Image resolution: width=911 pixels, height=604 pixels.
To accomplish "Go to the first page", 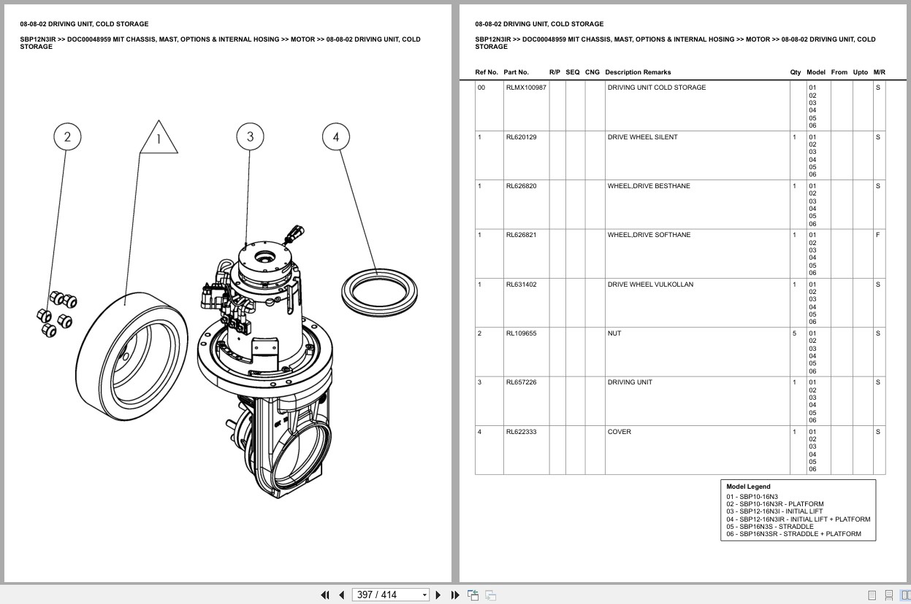I will point(325,595).
